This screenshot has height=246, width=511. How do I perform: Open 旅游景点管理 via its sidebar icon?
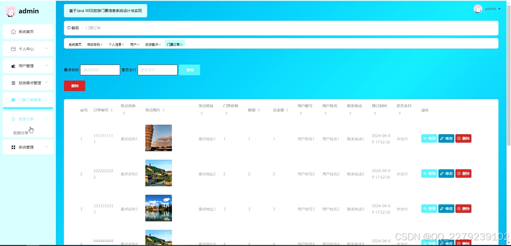[x=13, y=82]
